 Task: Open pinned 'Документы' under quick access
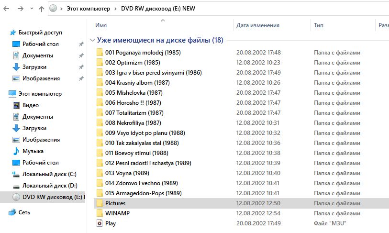pos(38,55)
